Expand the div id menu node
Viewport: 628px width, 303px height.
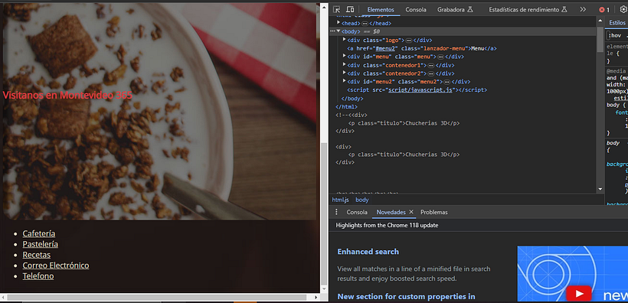coord(345,57)
